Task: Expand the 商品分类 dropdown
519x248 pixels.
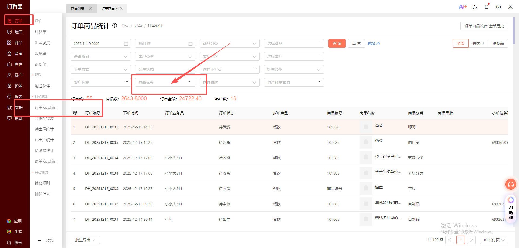Action: 230,43
